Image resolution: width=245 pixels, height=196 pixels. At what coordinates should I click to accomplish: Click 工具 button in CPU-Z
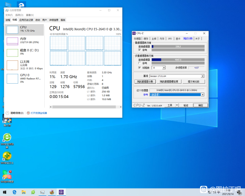170,105
